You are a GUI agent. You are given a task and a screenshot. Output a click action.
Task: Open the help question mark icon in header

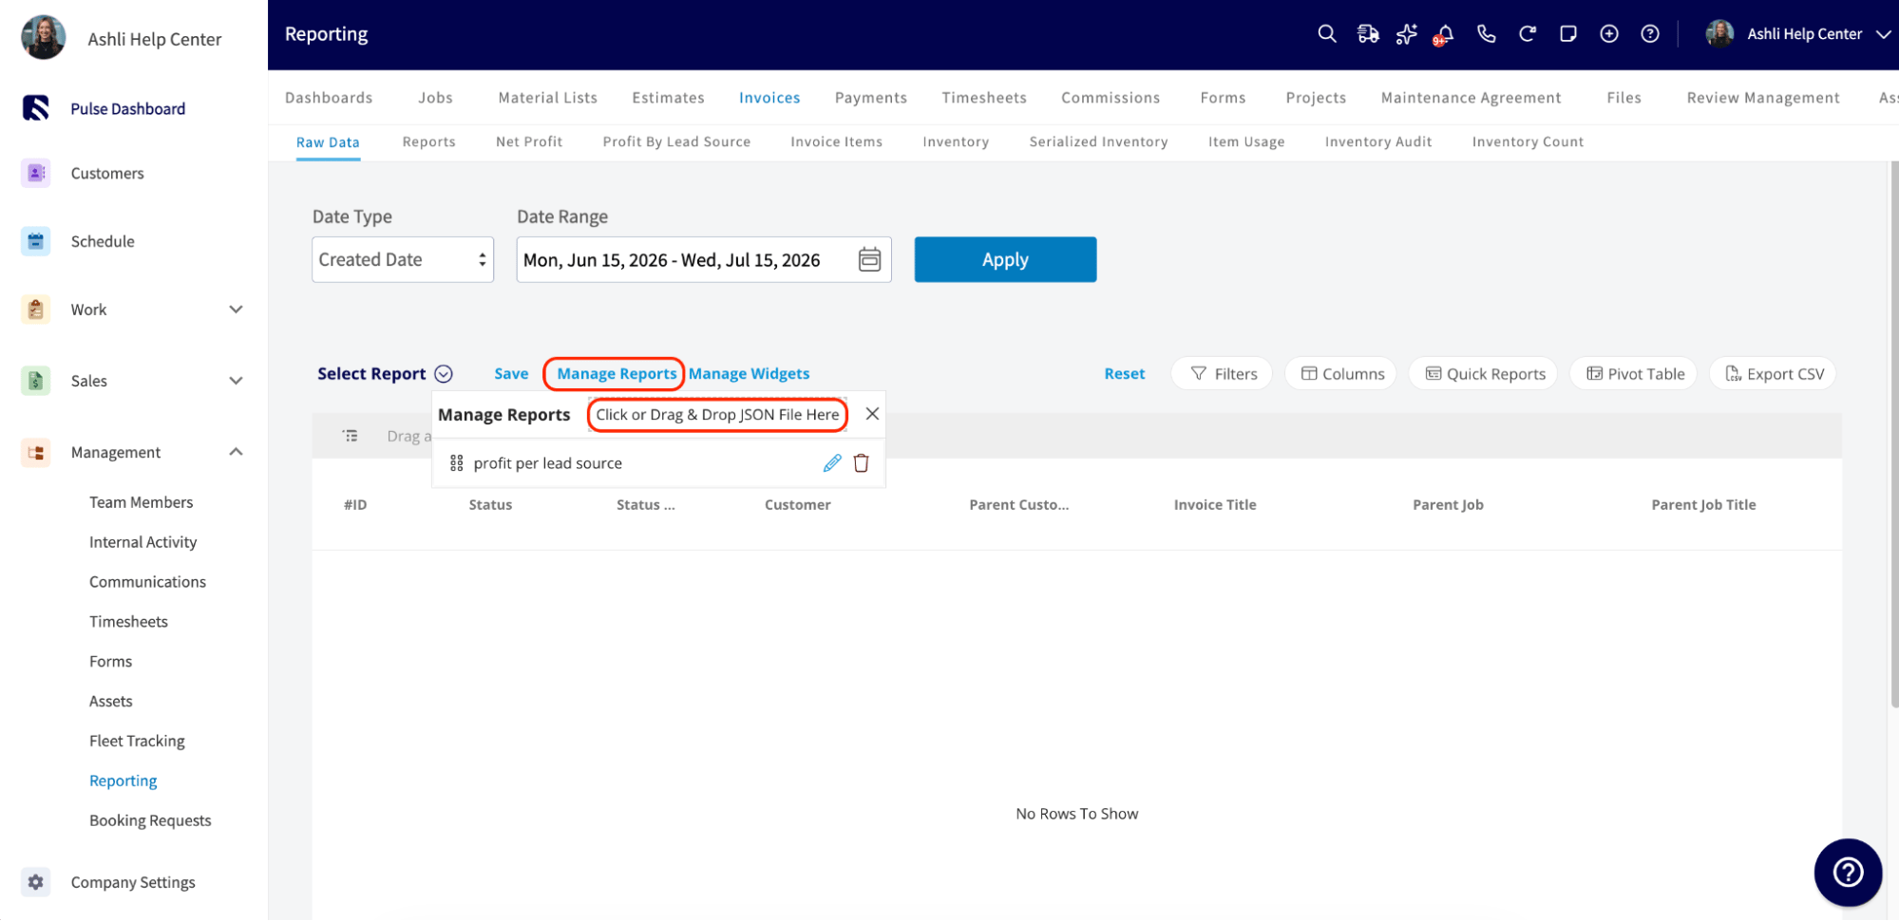point(1650,34)
